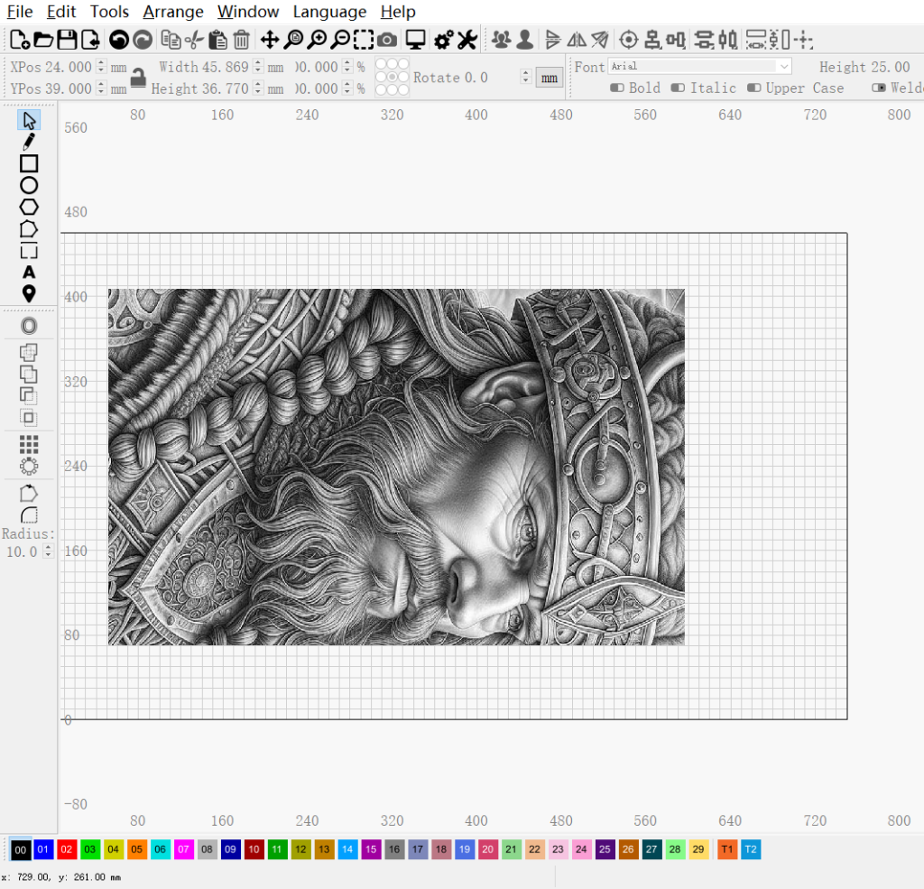924x889 pixels.
Task: Open the preview monitor window
Action: point(415,40)
